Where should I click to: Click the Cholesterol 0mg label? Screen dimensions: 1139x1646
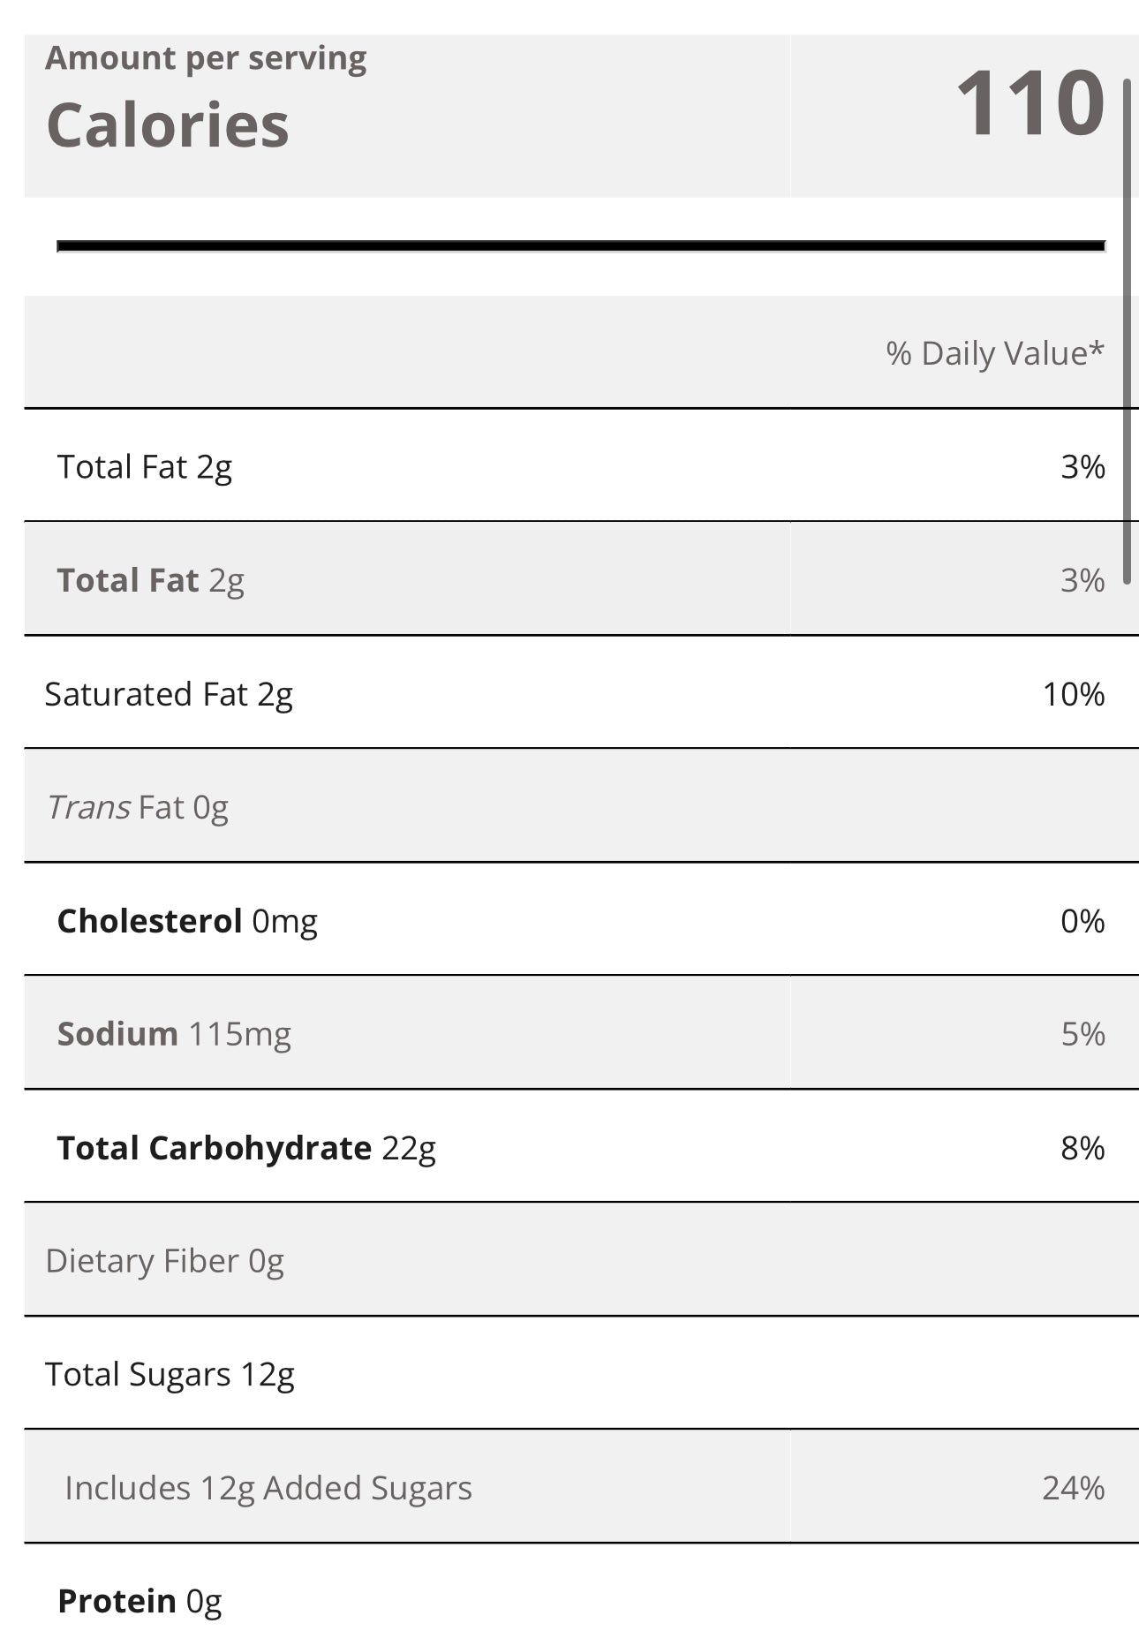(x=187, y=921)
